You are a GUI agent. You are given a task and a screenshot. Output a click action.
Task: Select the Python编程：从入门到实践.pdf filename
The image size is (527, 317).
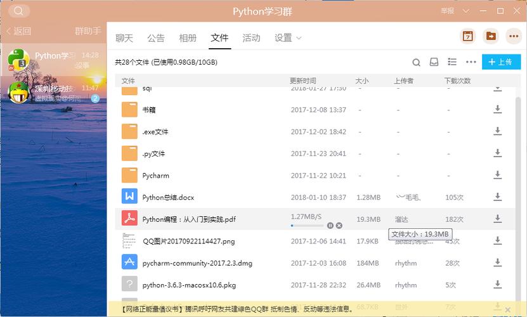click(x=189, y=219)
